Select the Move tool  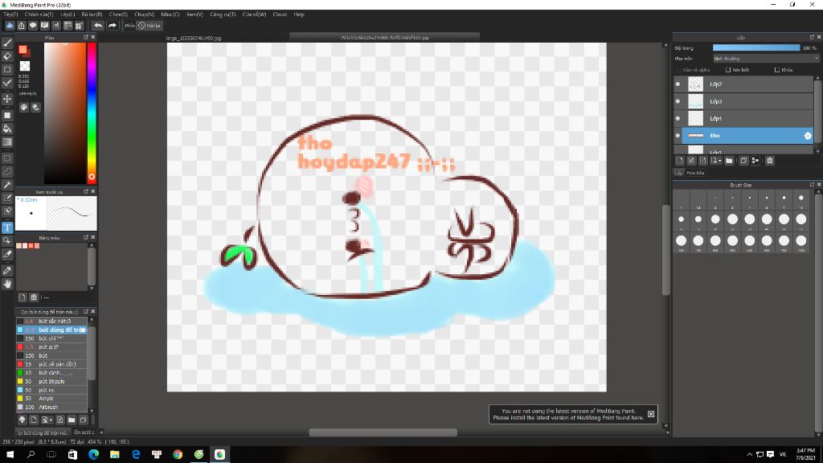[x=7, y=99]
